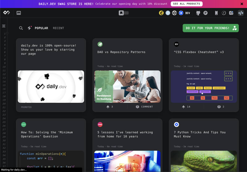Open the layout settings icon beside the logo
The width and height of the screenshot is (247, 172).
click(x=19, y=13)
